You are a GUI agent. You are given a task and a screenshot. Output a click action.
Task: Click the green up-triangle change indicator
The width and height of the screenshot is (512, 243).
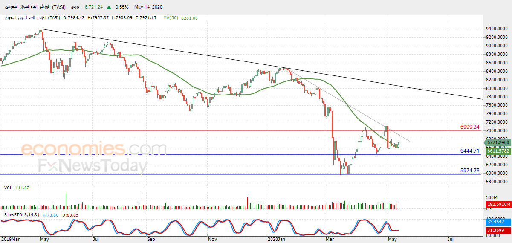[x=110, y=7]
